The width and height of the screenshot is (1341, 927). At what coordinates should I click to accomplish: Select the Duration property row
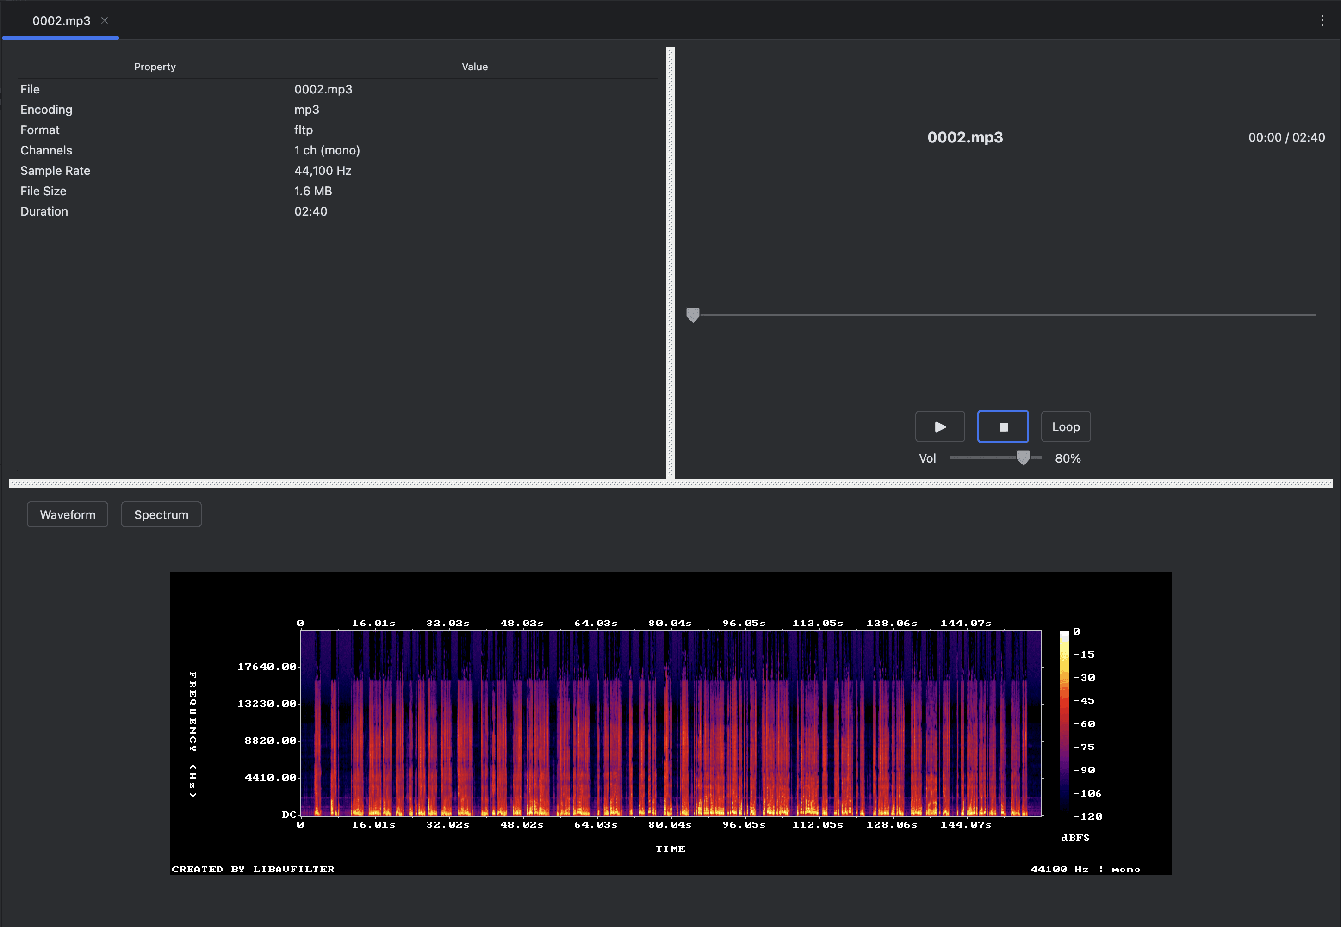pos(337,211)
